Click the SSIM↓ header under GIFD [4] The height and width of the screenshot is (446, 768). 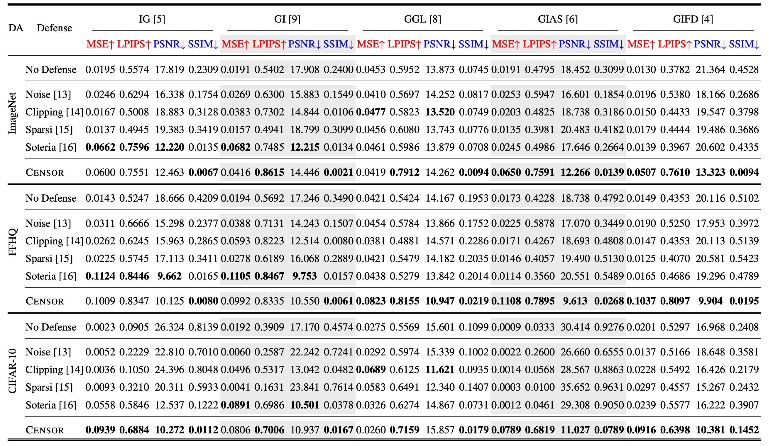744,45
